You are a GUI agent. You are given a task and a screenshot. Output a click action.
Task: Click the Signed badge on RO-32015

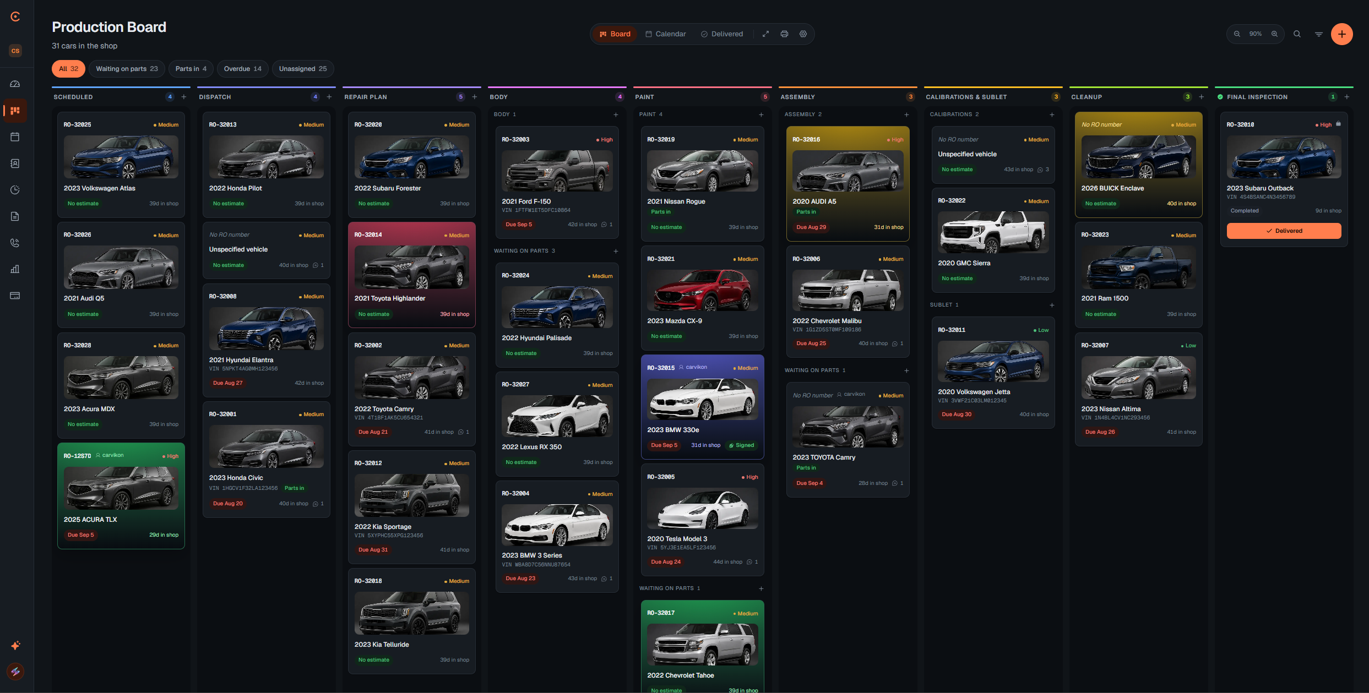pyautogui.click(x=742, y=445)
